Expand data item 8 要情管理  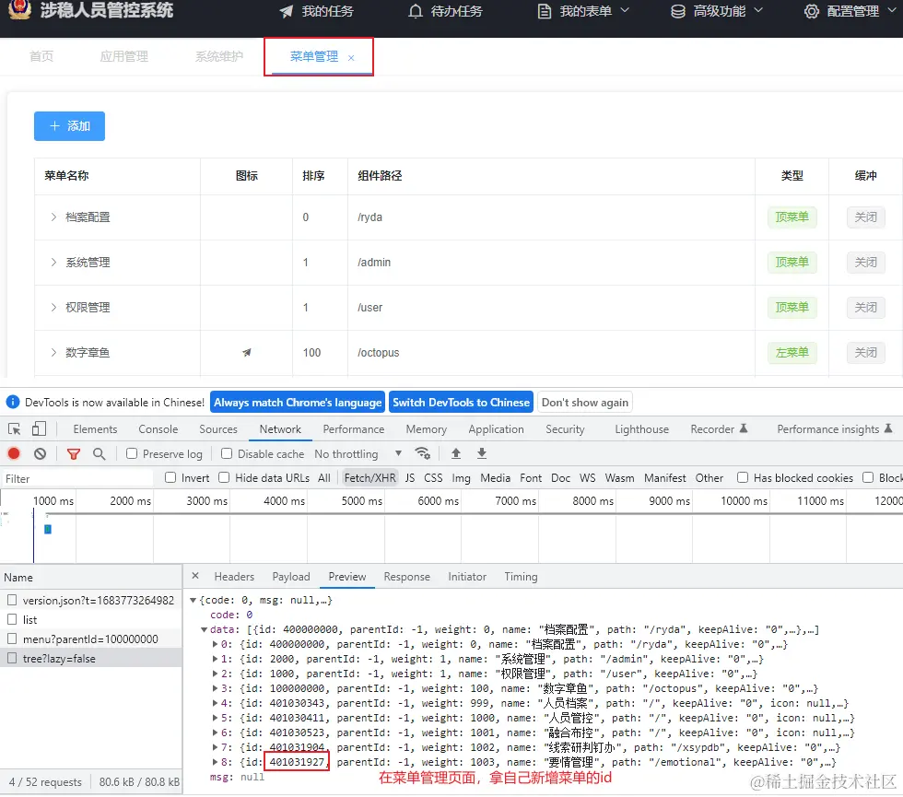coord(215,762)
